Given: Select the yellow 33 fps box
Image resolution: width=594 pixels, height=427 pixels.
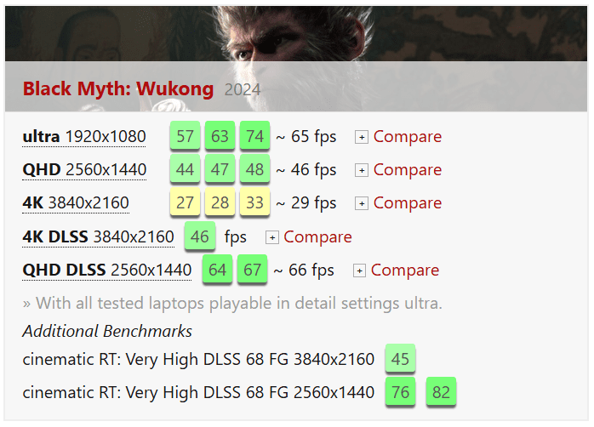Looking at the screenshot, I should tap(254, 202).
